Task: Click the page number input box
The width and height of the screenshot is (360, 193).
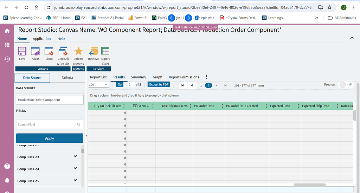Action: (129, 84)
